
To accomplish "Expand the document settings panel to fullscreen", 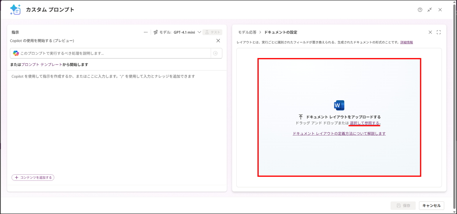I will 438,32.
